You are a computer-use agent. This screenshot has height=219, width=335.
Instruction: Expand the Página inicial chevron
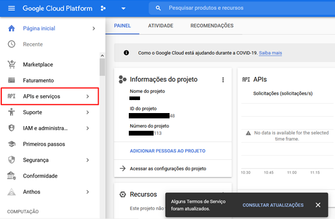pyautogui.click(x=93, y=28)
